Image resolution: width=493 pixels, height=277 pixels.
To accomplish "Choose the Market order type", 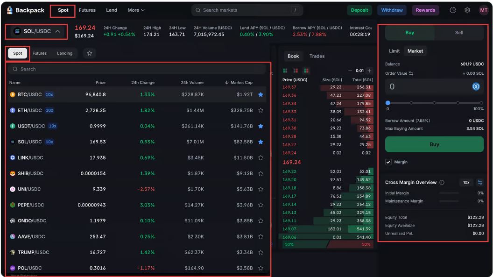I will point(415,51).
